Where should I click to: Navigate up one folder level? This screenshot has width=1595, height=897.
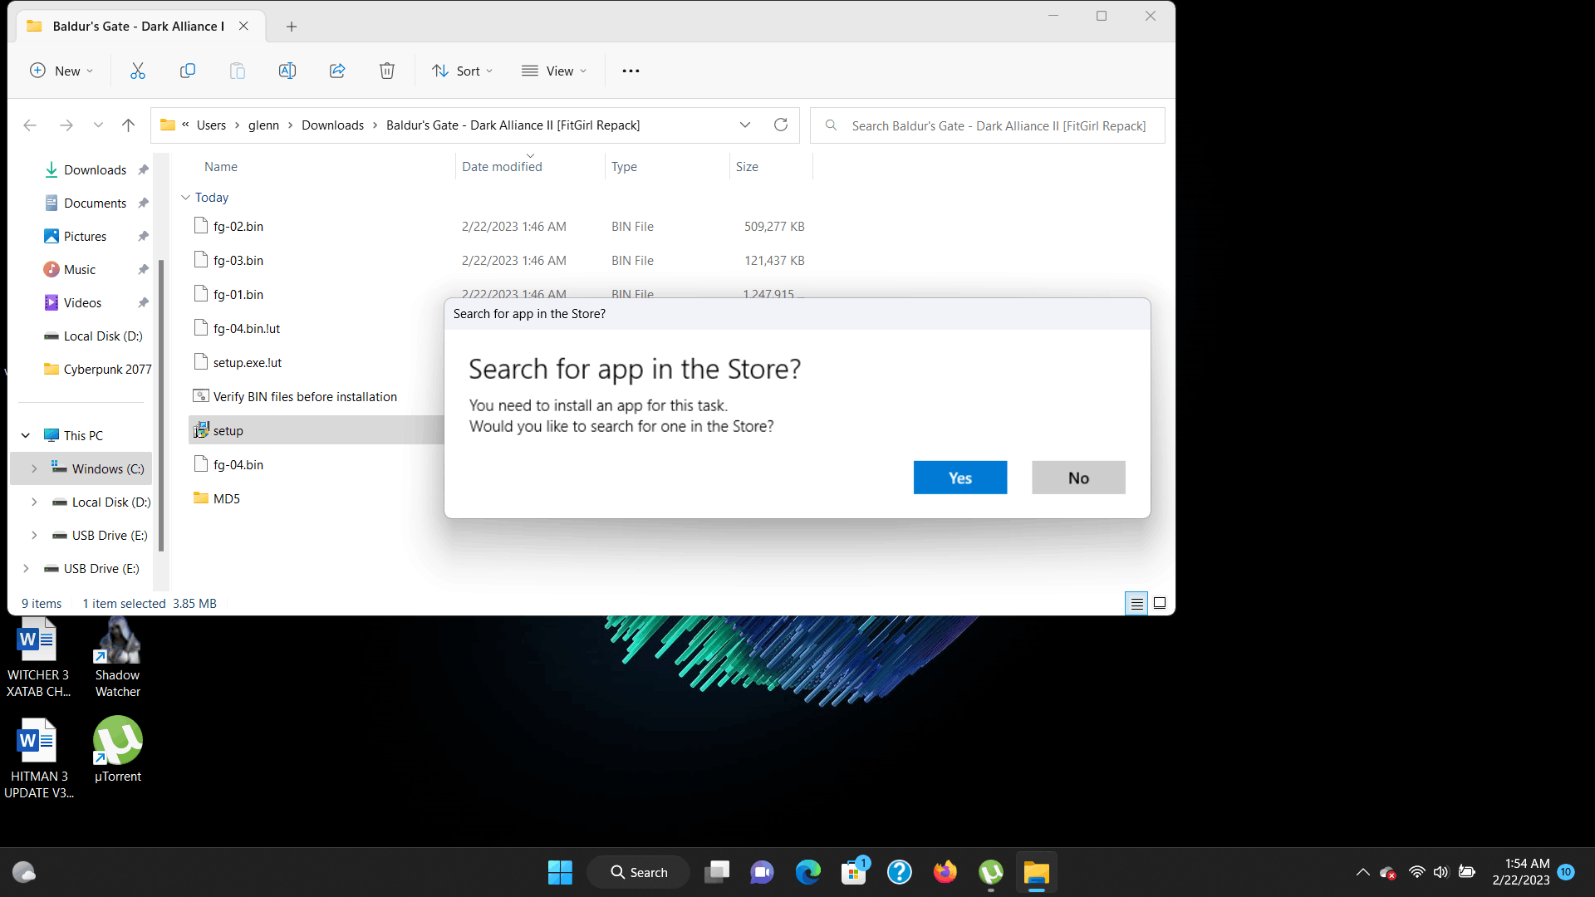128,125
